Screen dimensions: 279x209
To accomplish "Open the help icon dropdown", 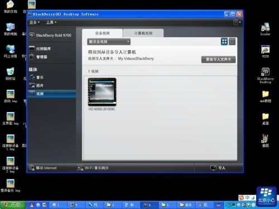I will pyautogui.click(x=237, y=22).
